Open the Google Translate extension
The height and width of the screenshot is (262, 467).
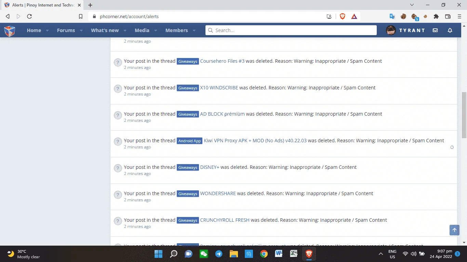392,16
